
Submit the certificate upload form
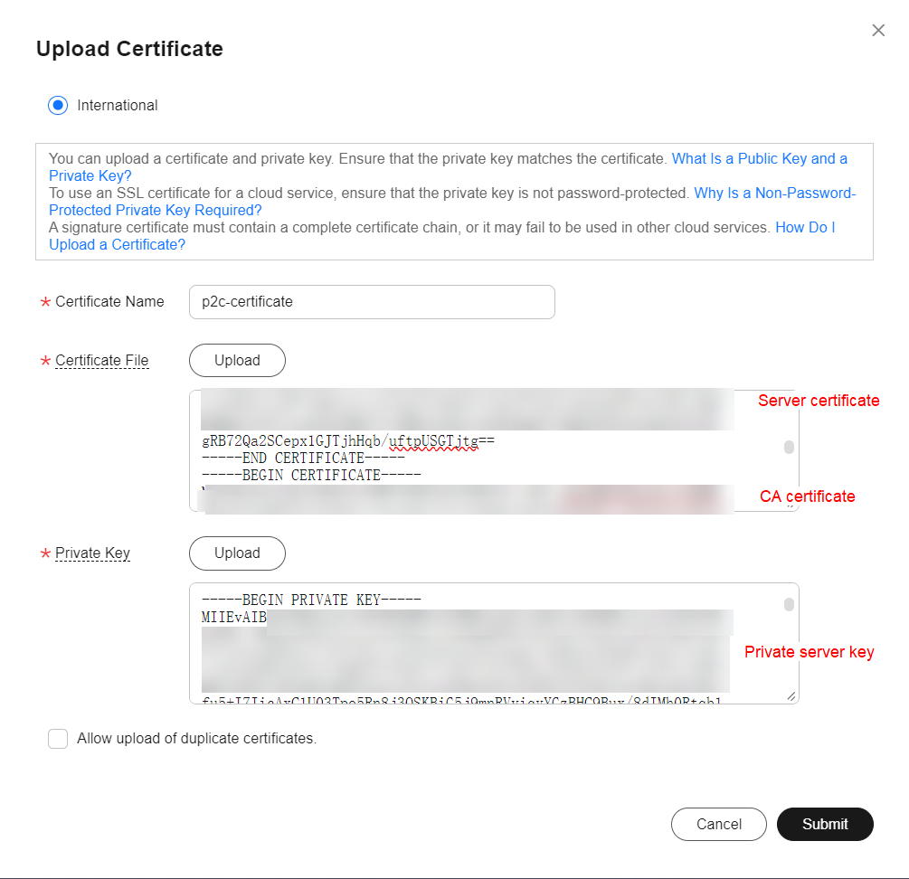click(x=825, y=824)
